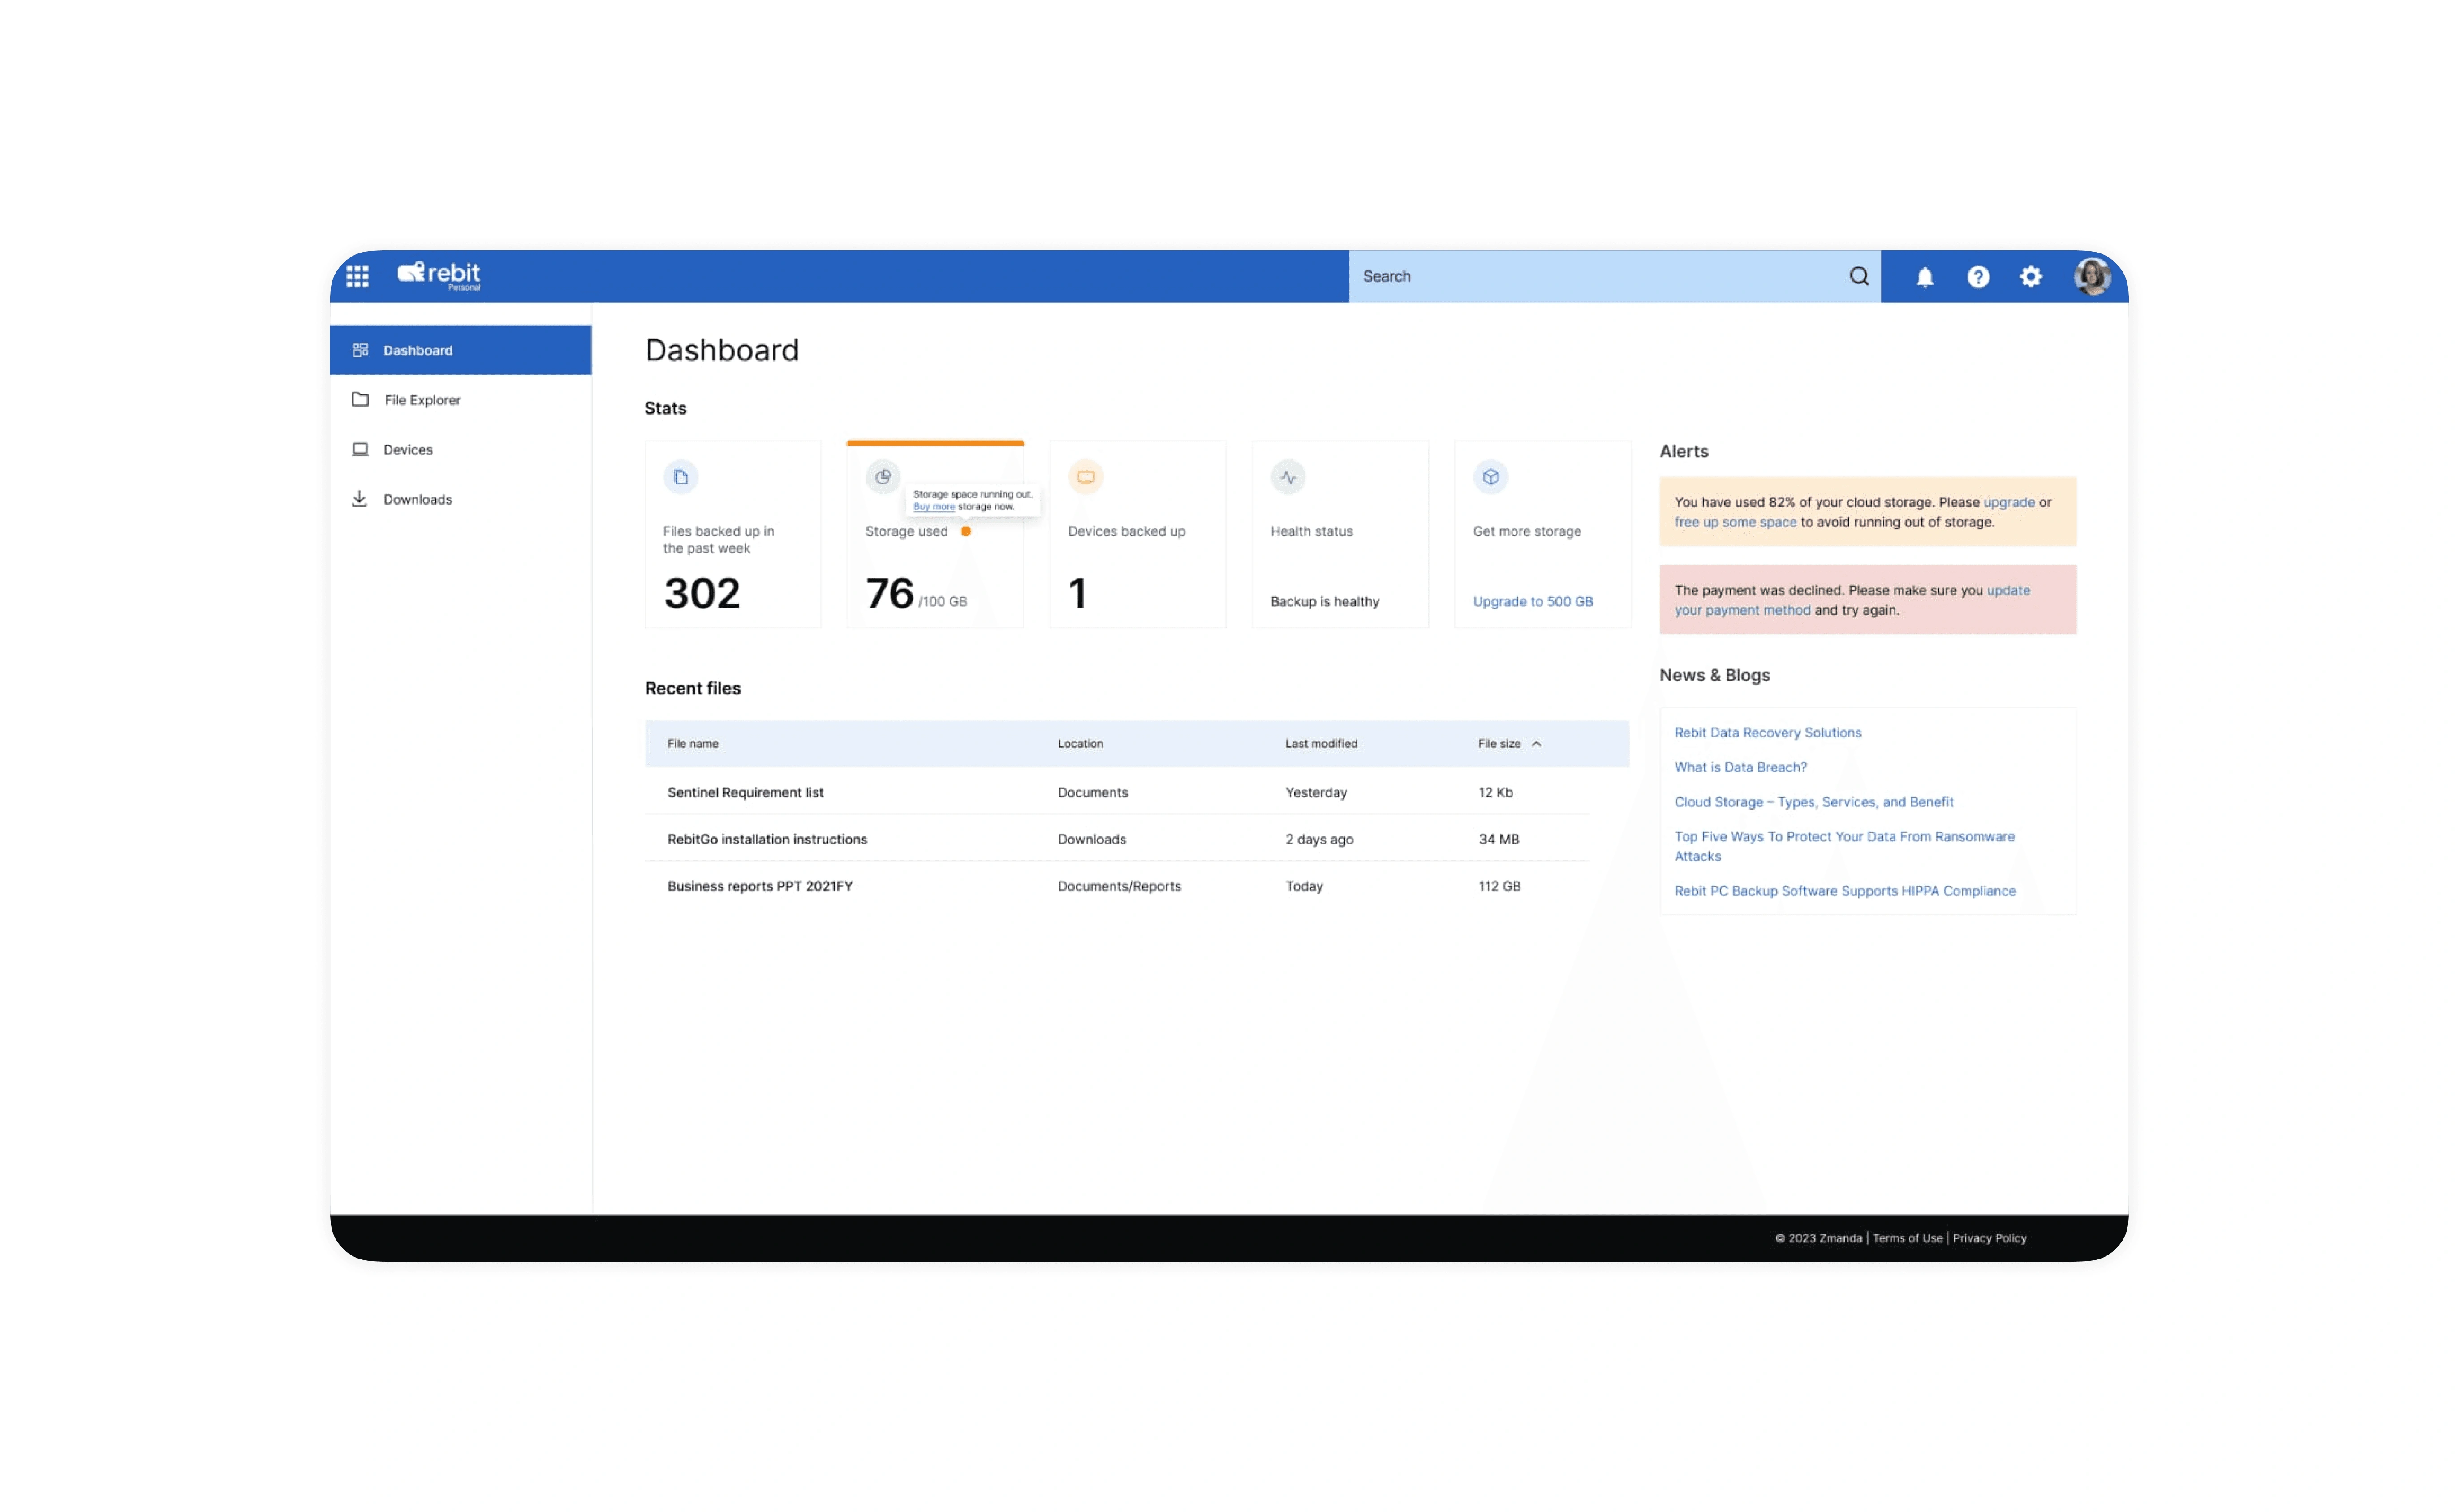Open the help question mark icon
The image size is (2459, 1512).
tap(1978, 277)
